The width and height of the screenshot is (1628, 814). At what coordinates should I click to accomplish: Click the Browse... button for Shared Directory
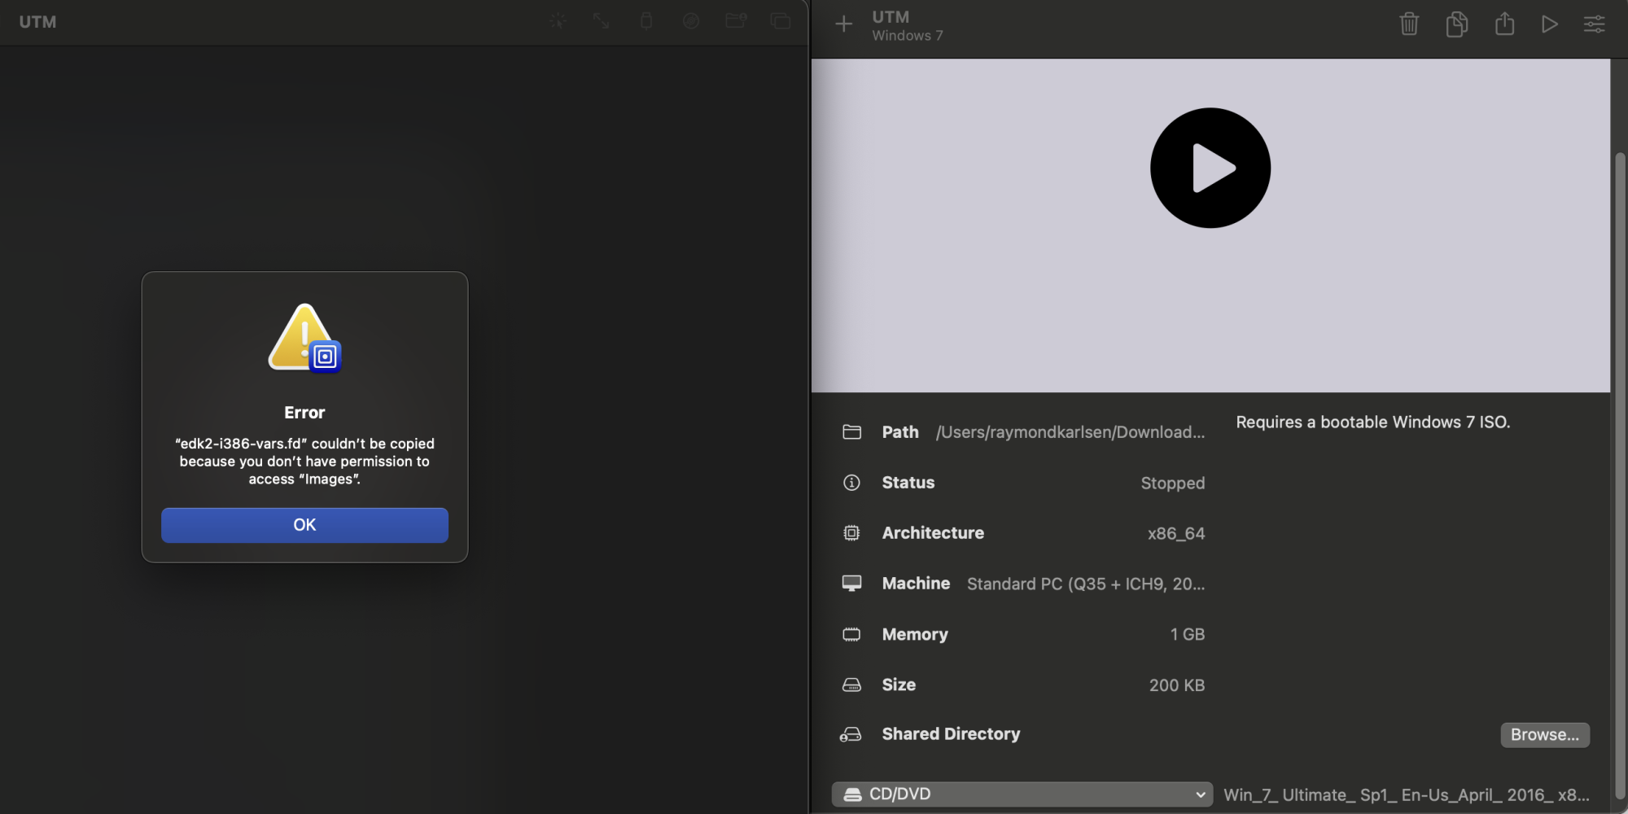[1545, 735]
